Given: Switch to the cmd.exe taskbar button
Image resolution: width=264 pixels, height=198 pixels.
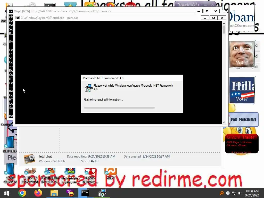Looking at the screenshot, I should click(x=85, y=193).
